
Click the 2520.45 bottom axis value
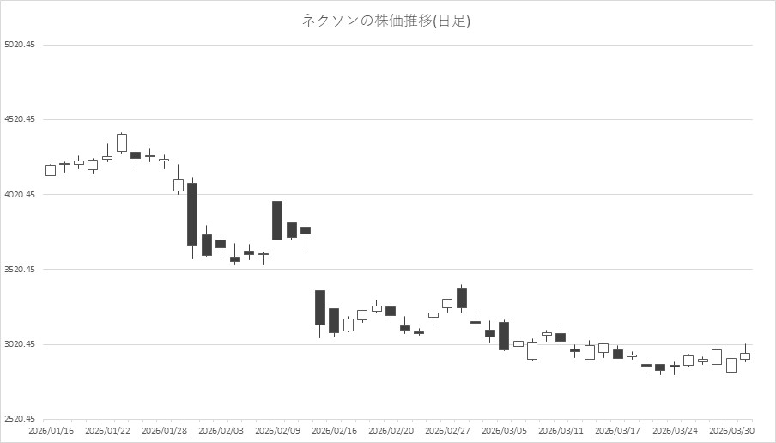[x=19, y=419]
